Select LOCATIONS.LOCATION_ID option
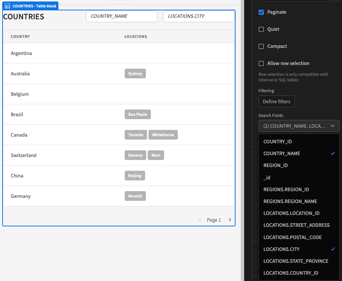This screenshot has width=342, height=281. coord(299,213)
